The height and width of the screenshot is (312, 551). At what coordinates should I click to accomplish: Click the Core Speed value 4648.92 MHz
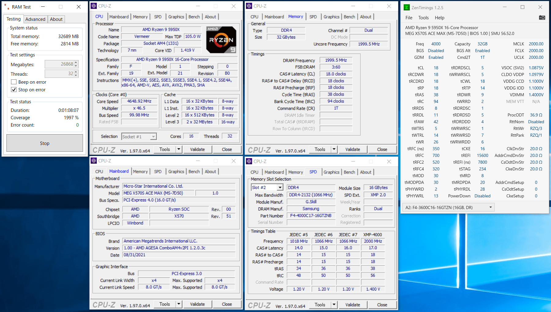pyautogui.click(x=139, y=101)
